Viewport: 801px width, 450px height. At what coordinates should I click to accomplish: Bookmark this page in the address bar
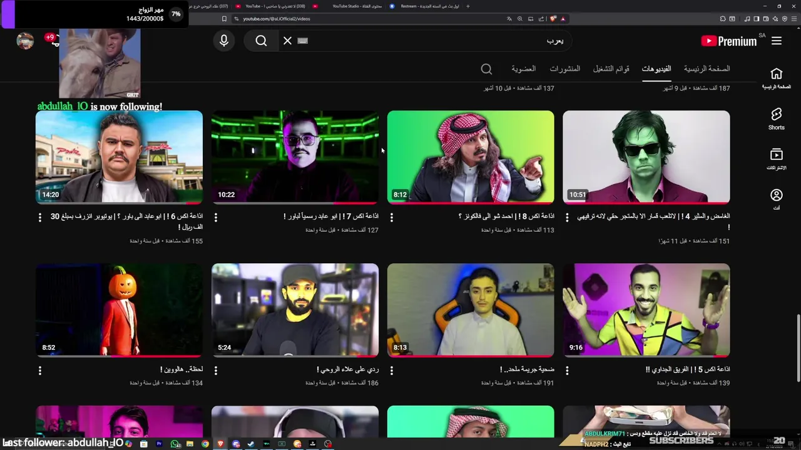pos(224,19)
